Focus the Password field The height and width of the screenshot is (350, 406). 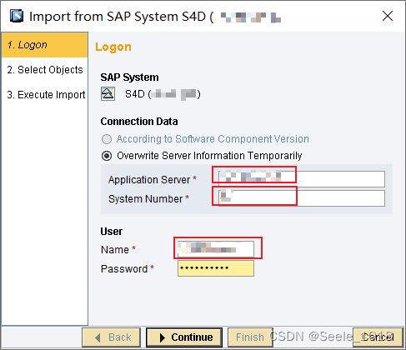216,268
